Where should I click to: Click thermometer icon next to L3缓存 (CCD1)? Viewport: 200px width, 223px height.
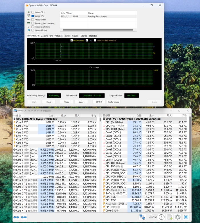[x=104, y=160]
